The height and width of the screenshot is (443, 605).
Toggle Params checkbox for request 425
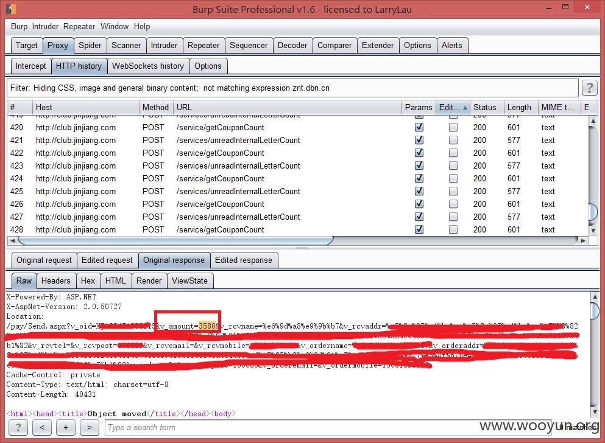[x=419, y=191]
